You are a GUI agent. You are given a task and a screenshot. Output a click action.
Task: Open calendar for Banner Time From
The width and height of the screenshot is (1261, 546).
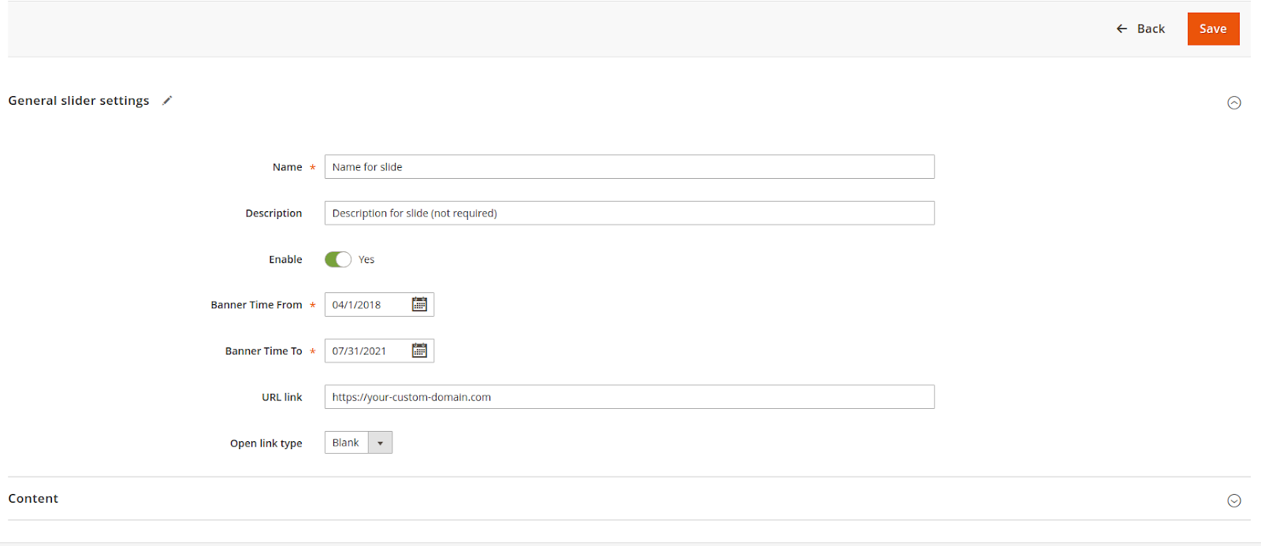click(419, 304)
